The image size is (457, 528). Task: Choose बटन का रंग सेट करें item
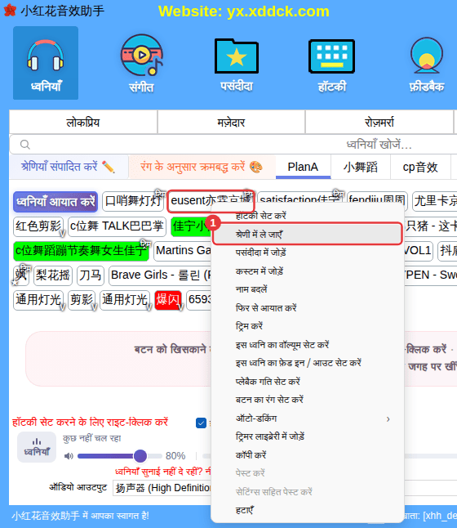(x=308, y=400)
